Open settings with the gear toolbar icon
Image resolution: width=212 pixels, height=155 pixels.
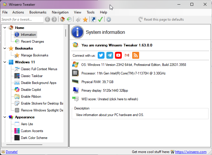[x=109, y=19]
